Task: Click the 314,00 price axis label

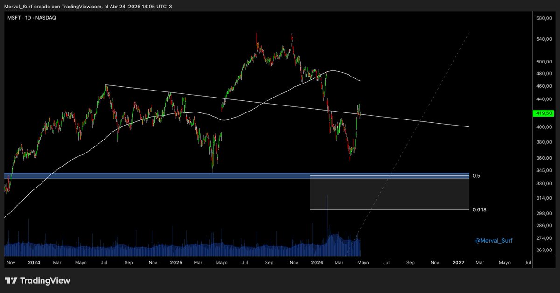Action: click(544, 198)
